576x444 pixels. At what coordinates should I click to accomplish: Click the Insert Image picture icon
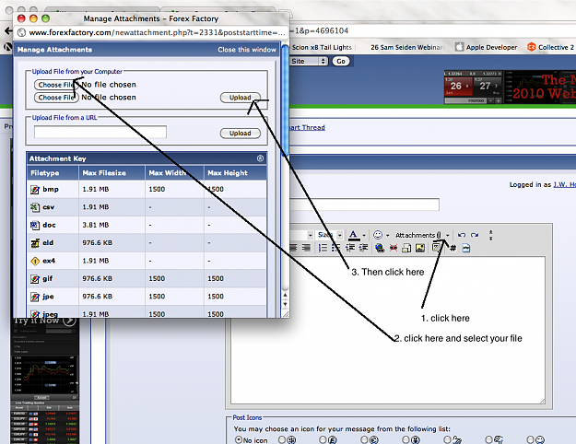coord(420,249)
